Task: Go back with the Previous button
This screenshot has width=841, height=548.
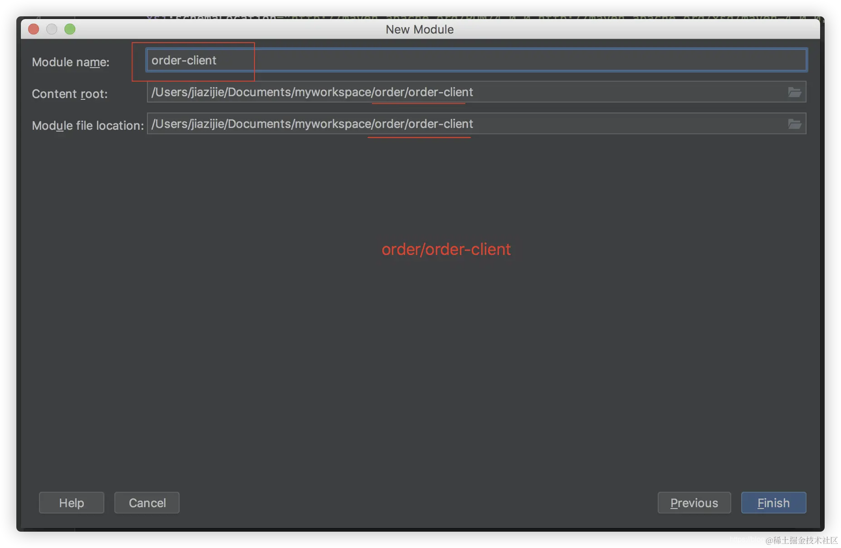Action: (694, 503)
